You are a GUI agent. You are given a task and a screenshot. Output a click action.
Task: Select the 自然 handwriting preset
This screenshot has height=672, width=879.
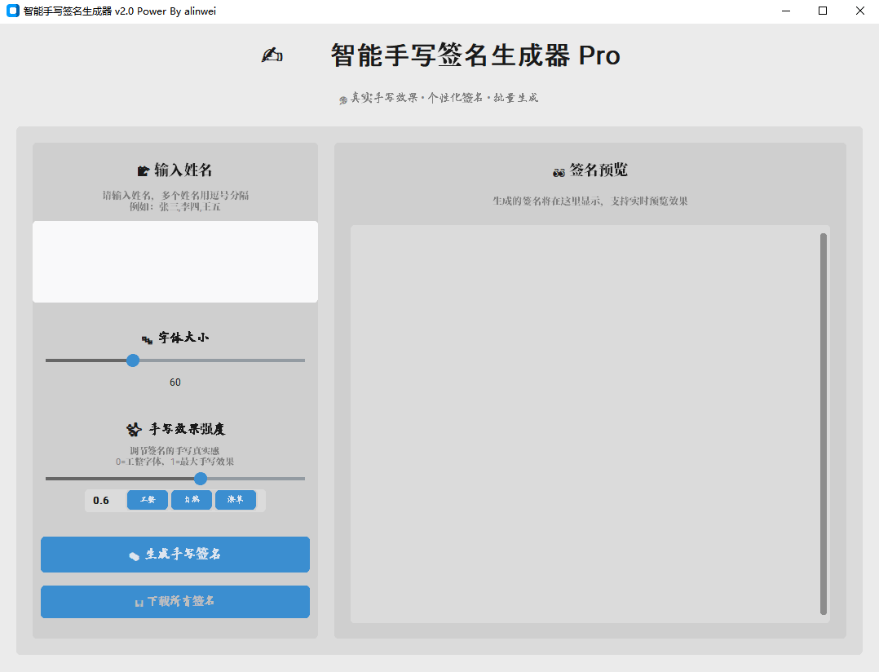[x=191, y=500]
